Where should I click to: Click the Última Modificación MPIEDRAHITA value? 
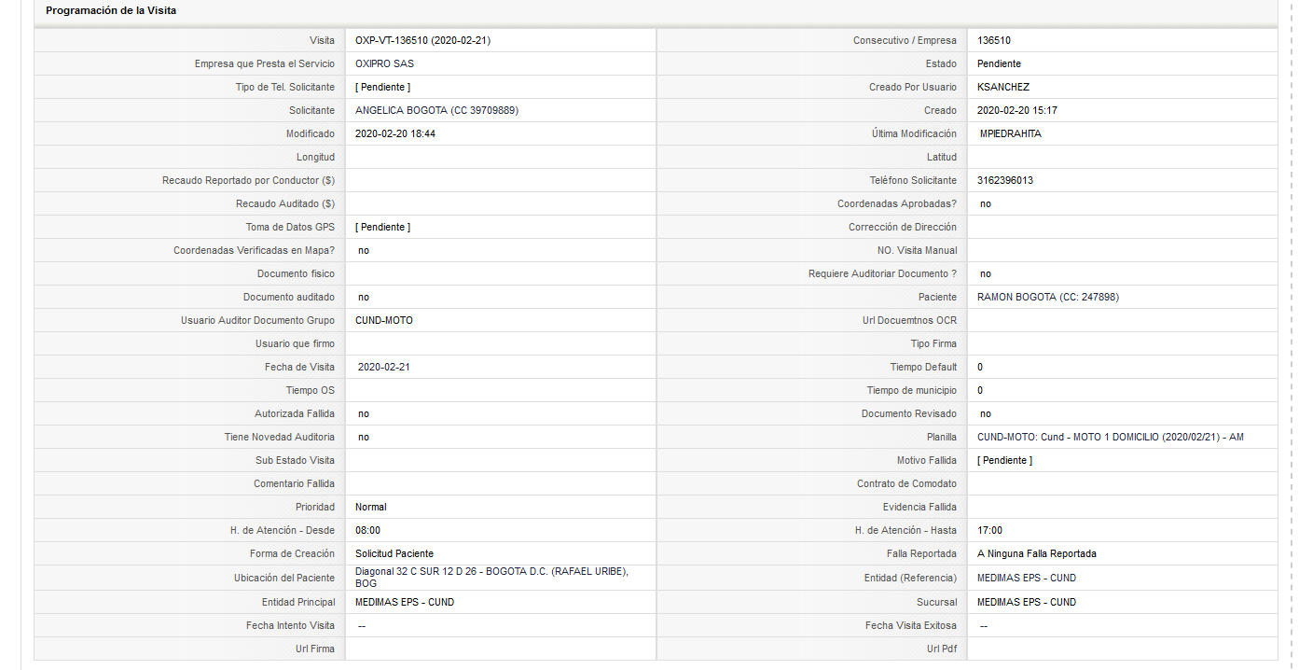1011,133
